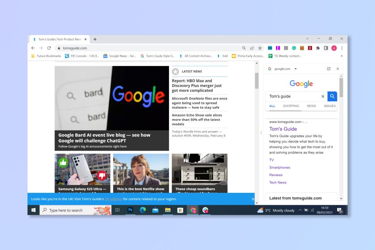Screen dimensions: 375x250
Task: Open the Windows Start menu
Action: 34,210
